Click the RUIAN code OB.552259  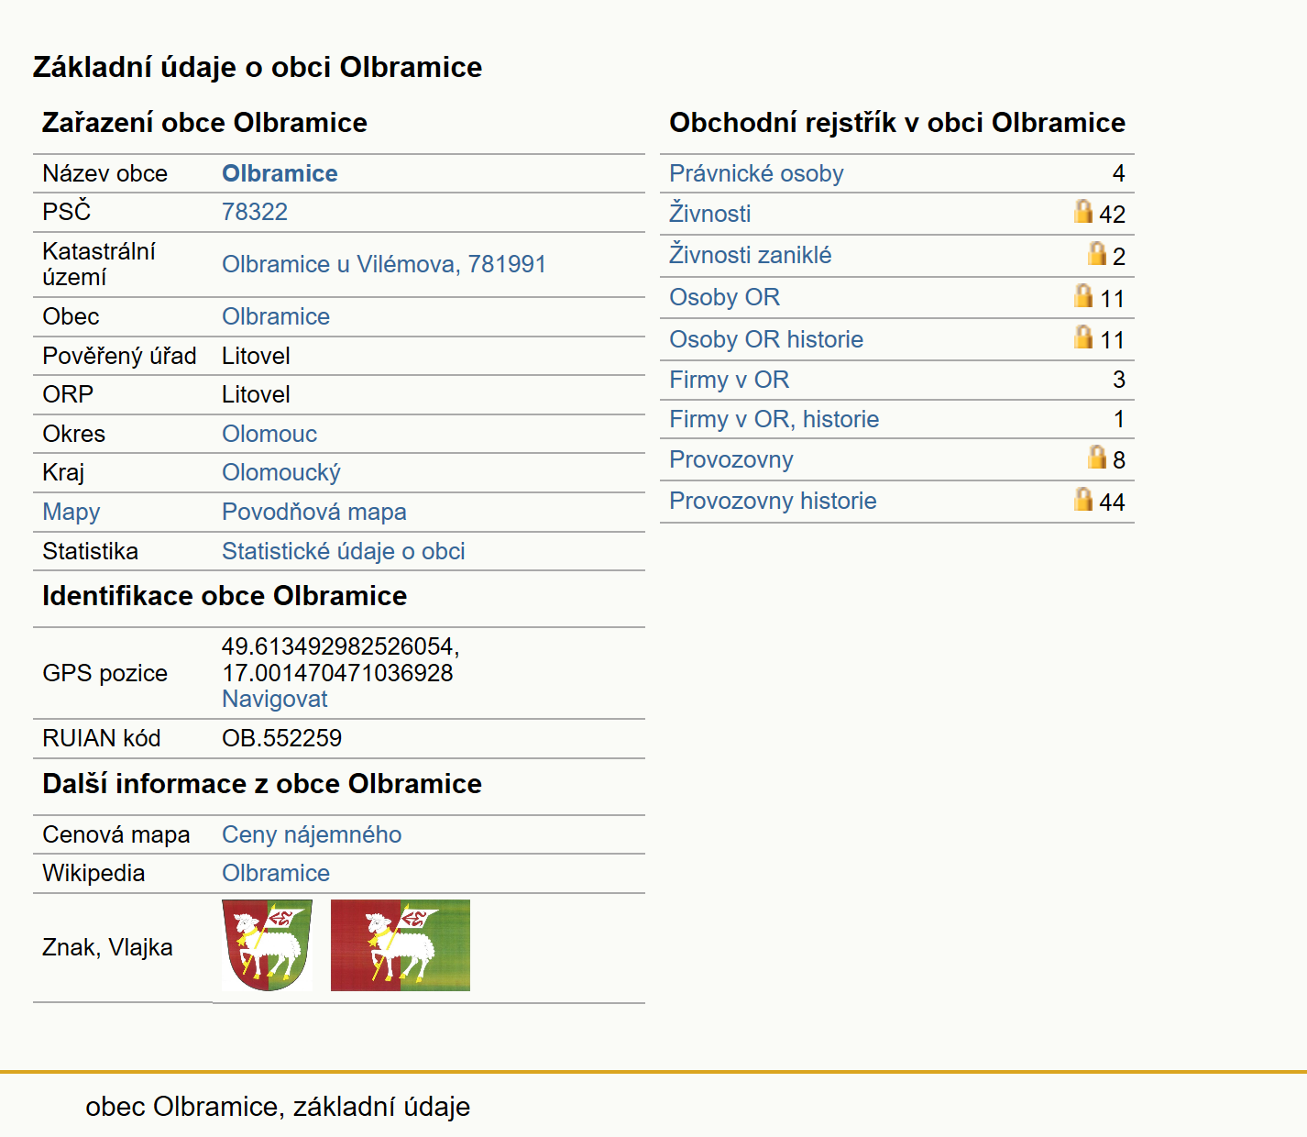point(282,738)
